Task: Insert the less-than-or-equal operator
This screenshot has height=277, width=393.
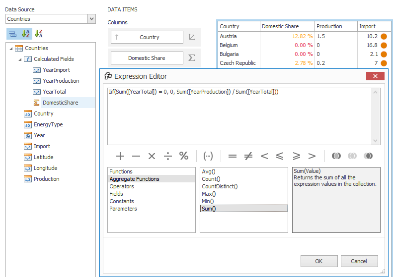Action: pyautogui.click(x=280, y=156)
